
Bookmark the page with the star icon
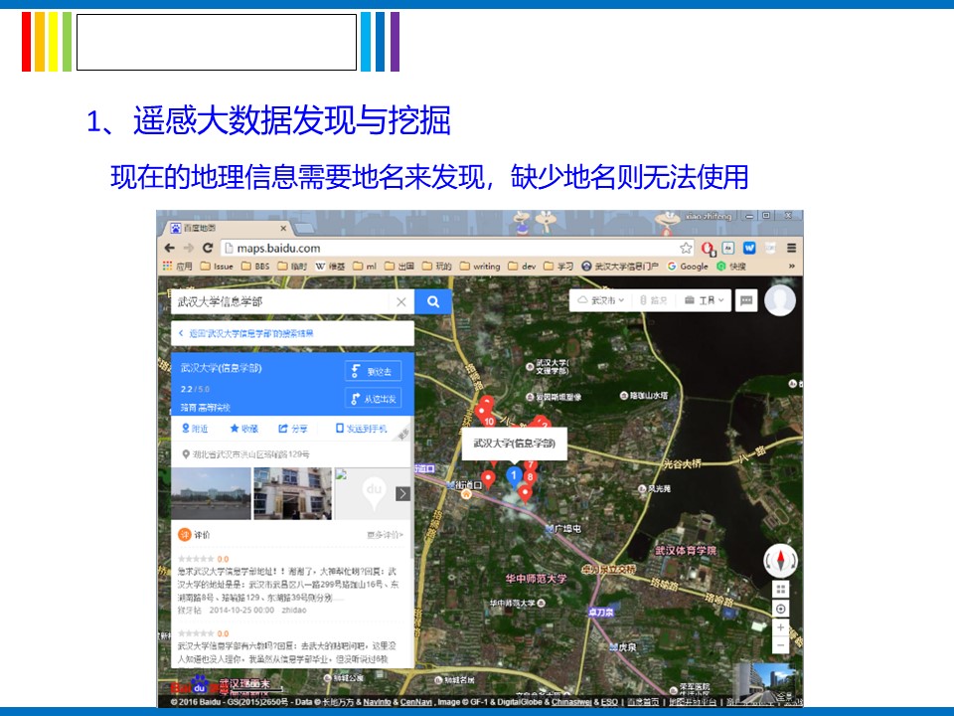pyautogui.click(x=686, y=248)
